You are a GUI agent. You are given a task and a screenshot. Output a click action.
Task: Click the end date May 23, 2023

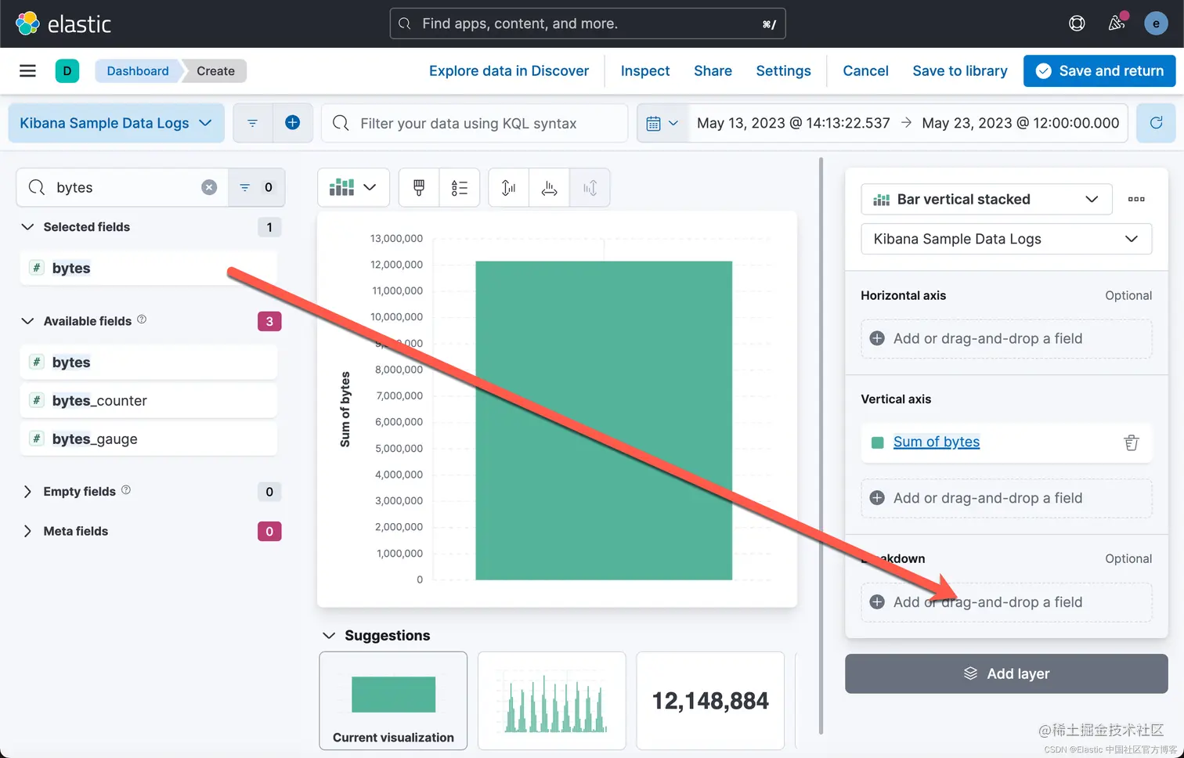point(1020,123)
